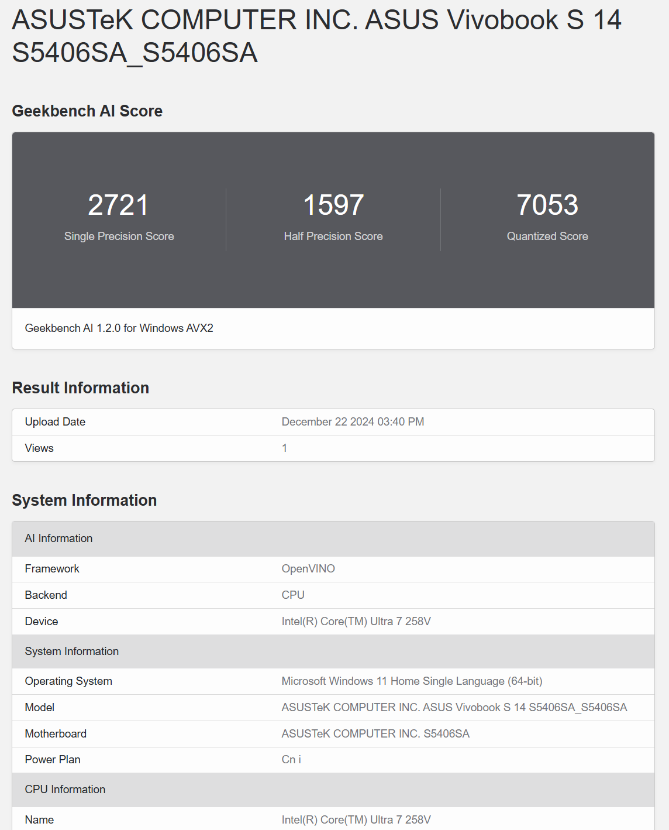Click the Framework row label
Screen dimensions: 669x830
click(x=52, y=569)
